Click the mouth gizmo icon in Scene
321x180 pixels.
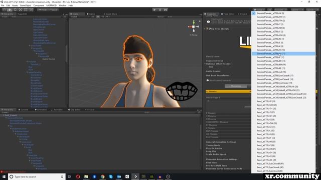pos(182,91)
